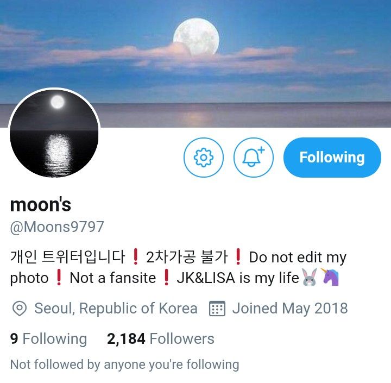The height and width of the screenshot is (383, 391).
Task: Open the circular moon profile picture
Action: pyautogui.click(x=54, y=133)
